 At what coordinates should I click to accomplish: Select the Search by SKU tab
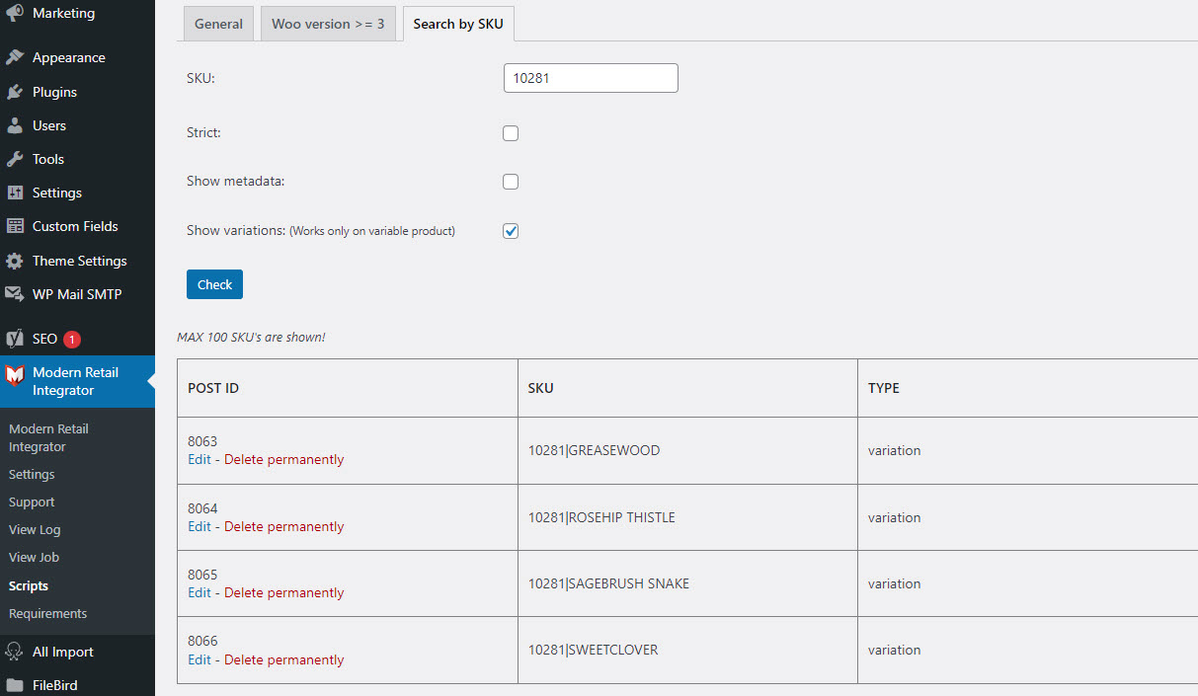[x=458, y=24]
